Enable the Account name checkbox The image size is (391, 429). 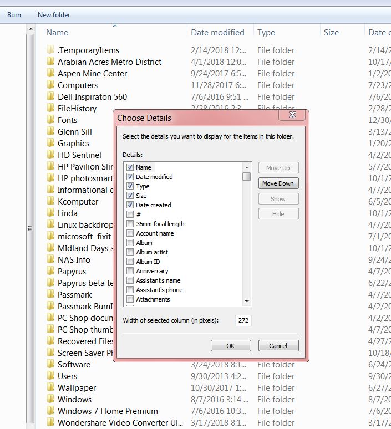130,233
